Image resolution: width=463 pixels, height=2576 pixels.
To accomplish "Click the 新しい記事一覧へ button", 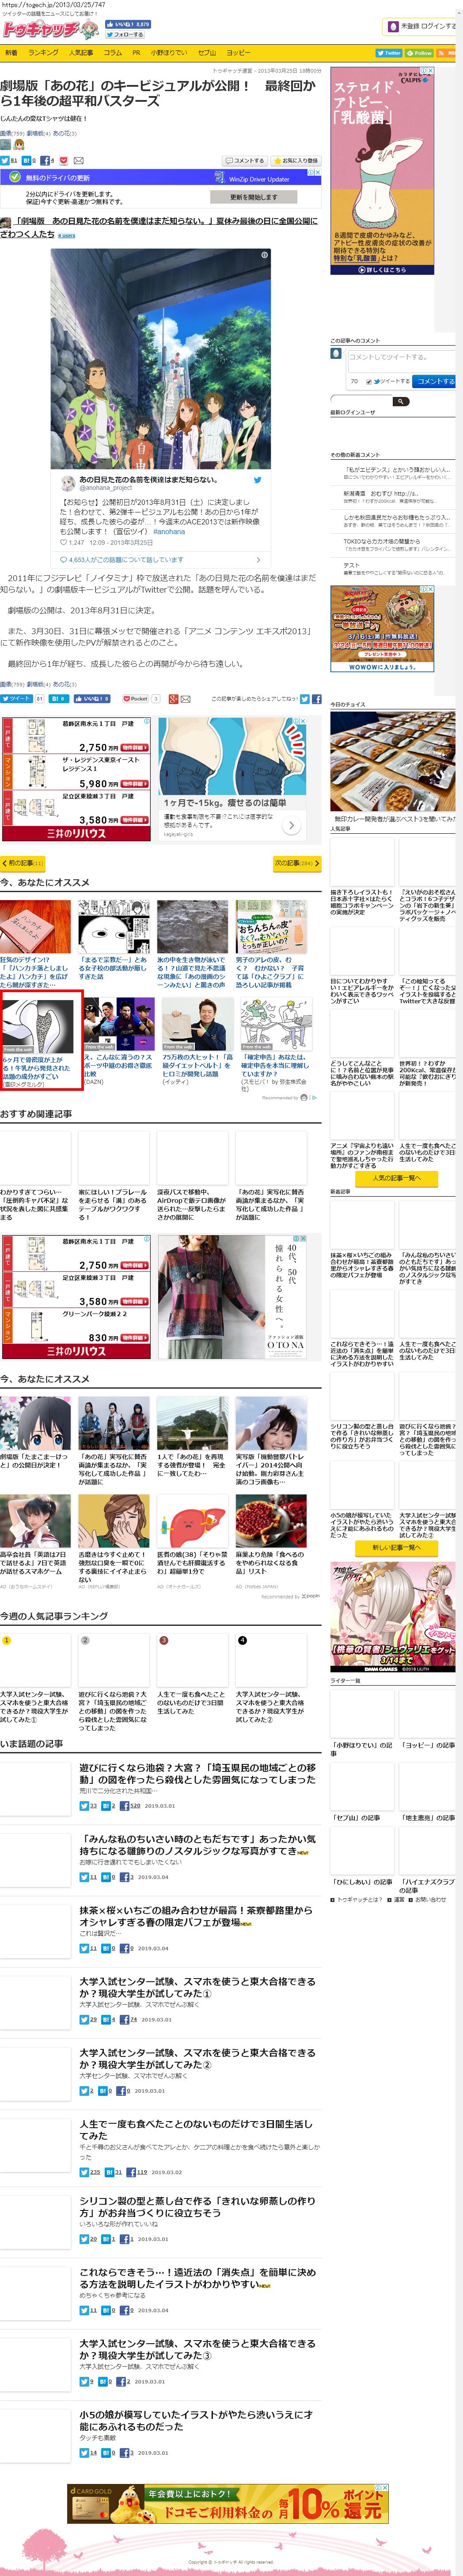I will click(x=396, y=1547).
